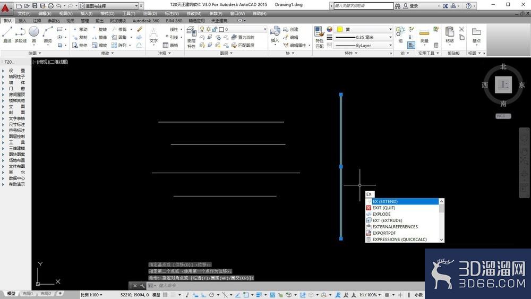The width and height of the screenshot is (531, 299).
Task: Click the Undo arrow in quick access toolbar
Action: pos(58,6)
